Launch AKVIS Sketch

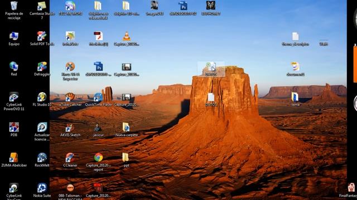70,127
